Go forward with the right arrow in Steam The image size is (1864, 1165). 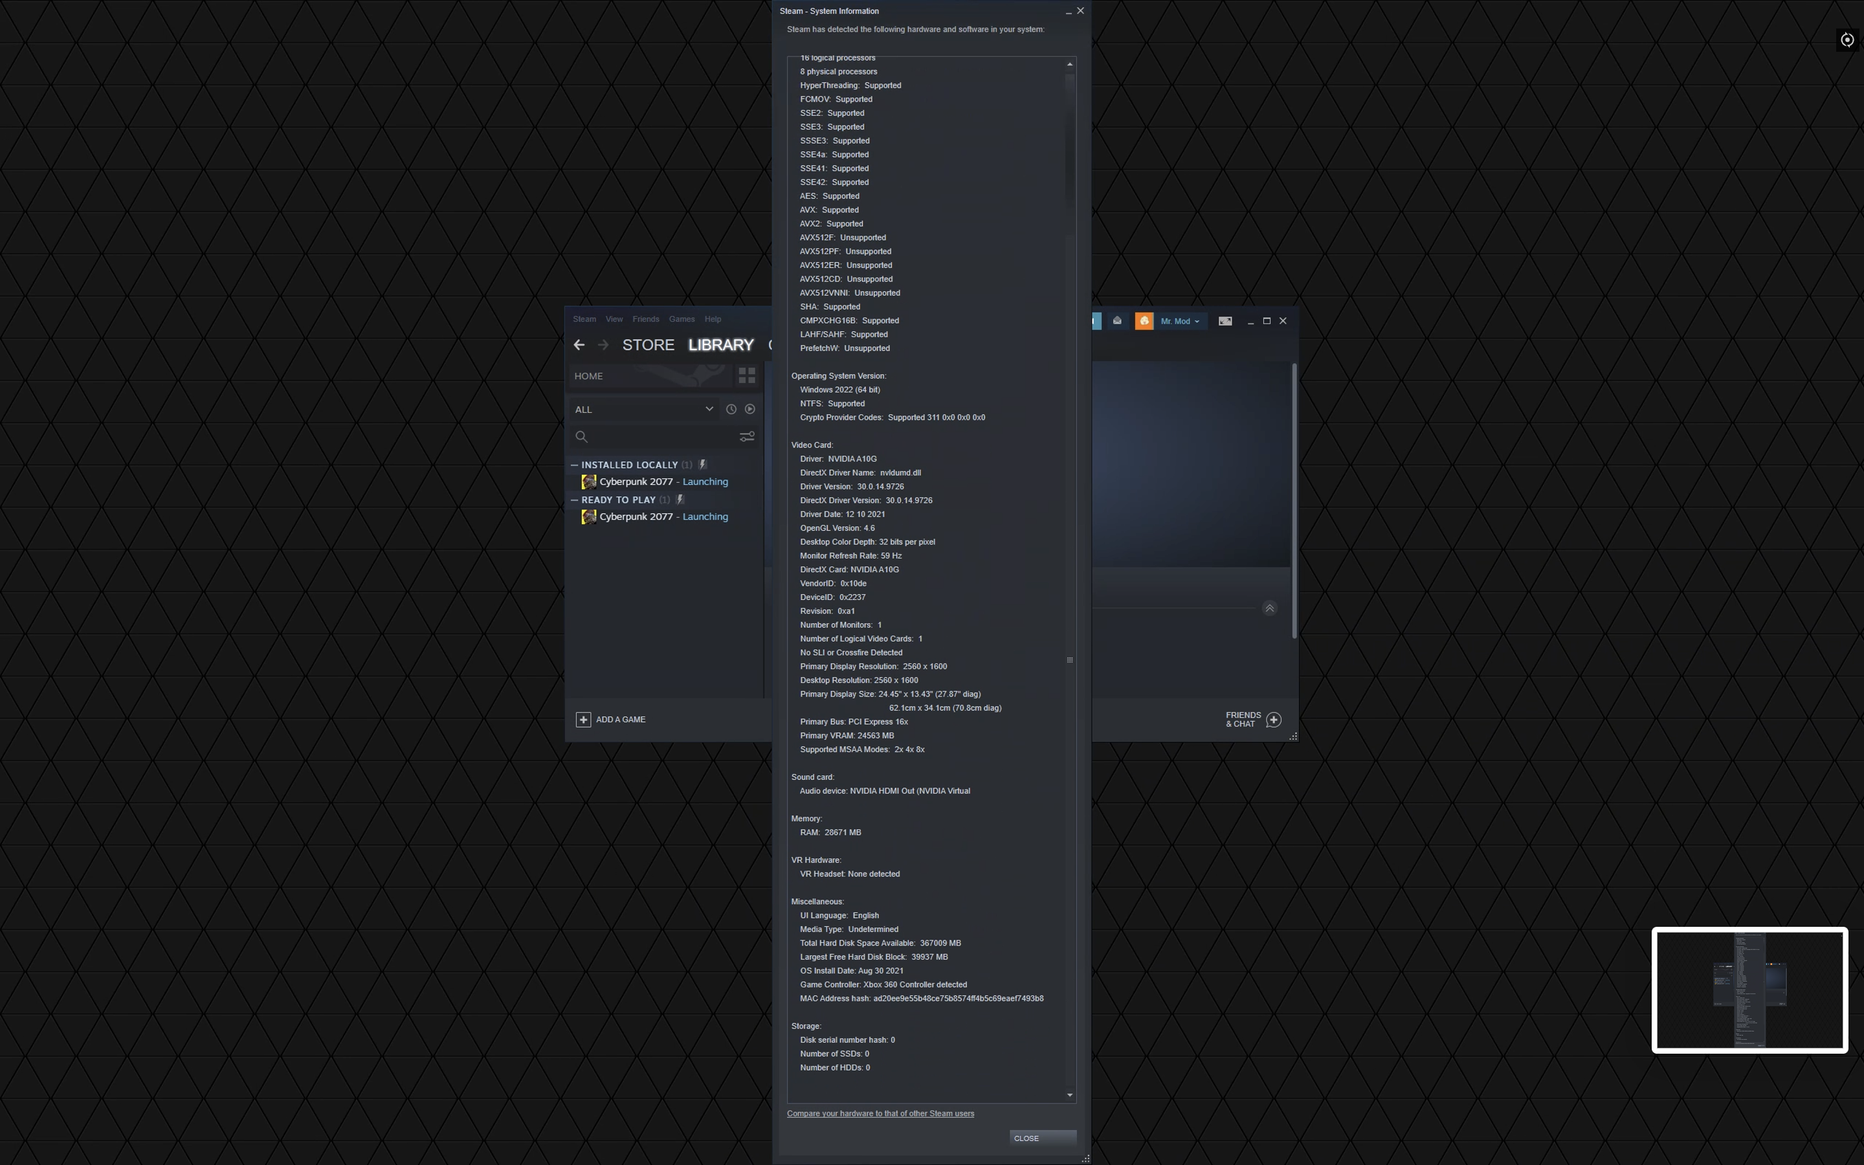(x=603, y=345)
